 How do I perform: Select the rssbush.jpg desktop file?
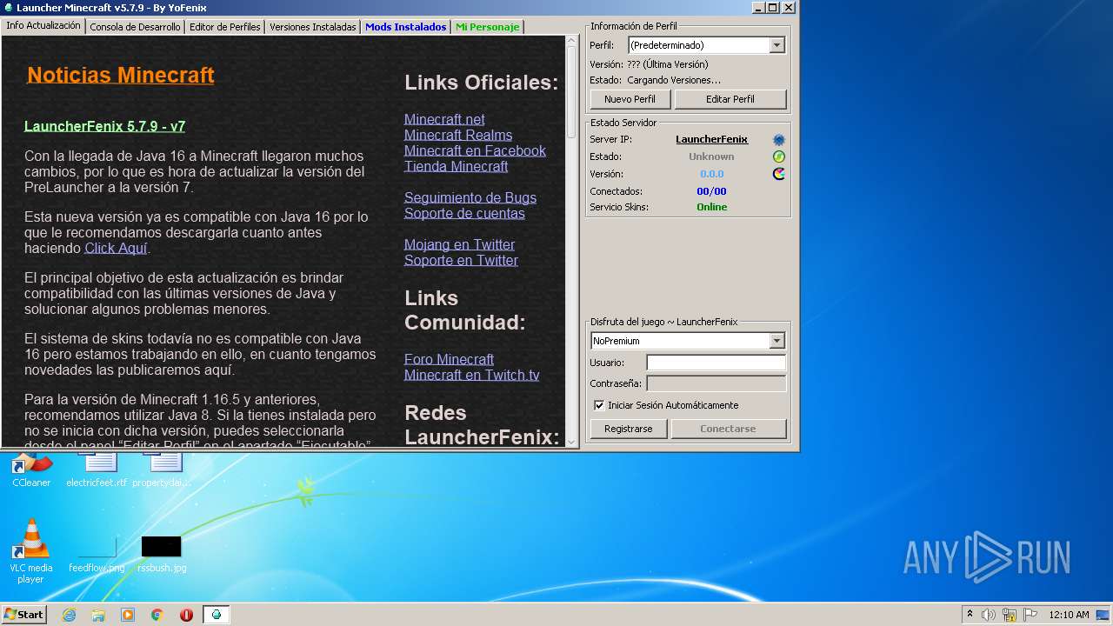pos(162,553)
